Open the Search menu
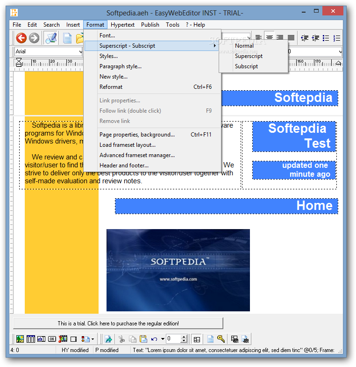 [51, 25]
